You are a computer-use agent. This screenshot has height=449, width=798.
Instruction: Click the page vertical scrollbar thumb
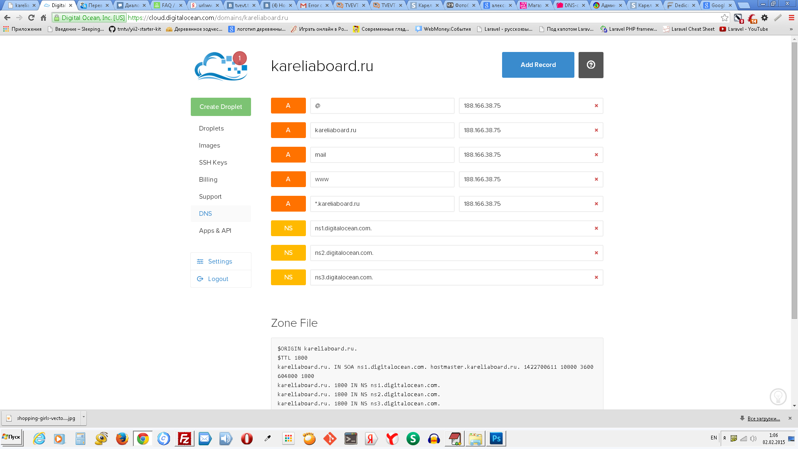pyautogui.click(x=794, y=180)
